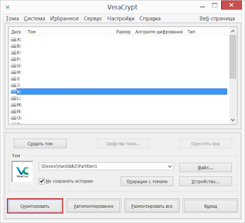The height and width of the screenshot is (223, 245).
Task: Toggle the Не сохранять историю checkbox
Action: pos(42,181)
